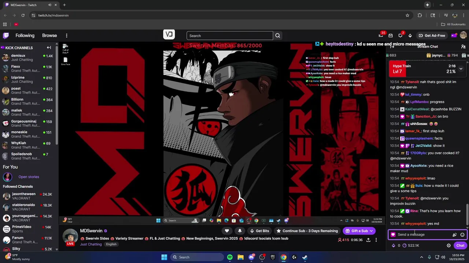Open Steam from the Windows taskbar

click(305, 257)
